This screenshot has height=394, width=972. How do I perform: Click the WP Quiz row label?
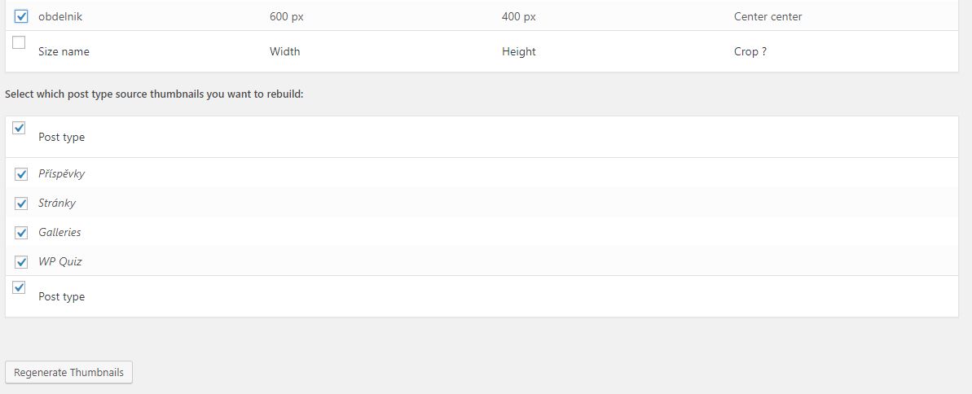pos(60,262)
